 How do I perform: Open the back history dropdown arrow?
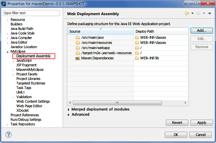tap(192, 13)
